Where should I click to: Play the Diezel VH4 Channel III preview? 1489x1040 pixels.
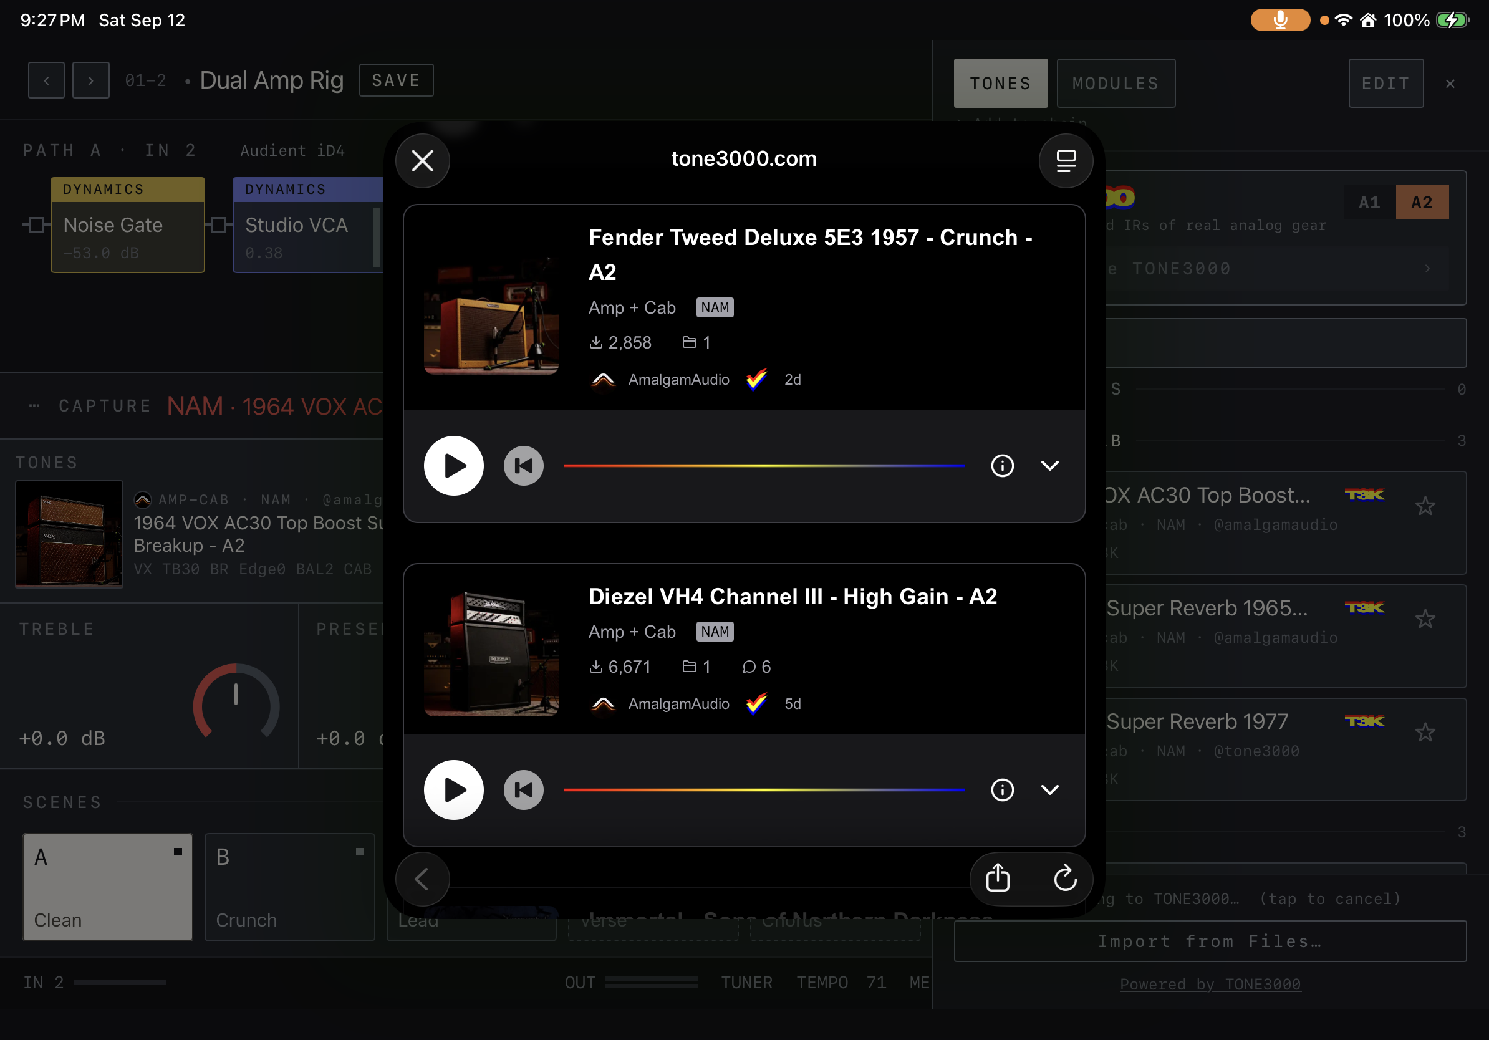pyautogui.click(x=453, y=790)
